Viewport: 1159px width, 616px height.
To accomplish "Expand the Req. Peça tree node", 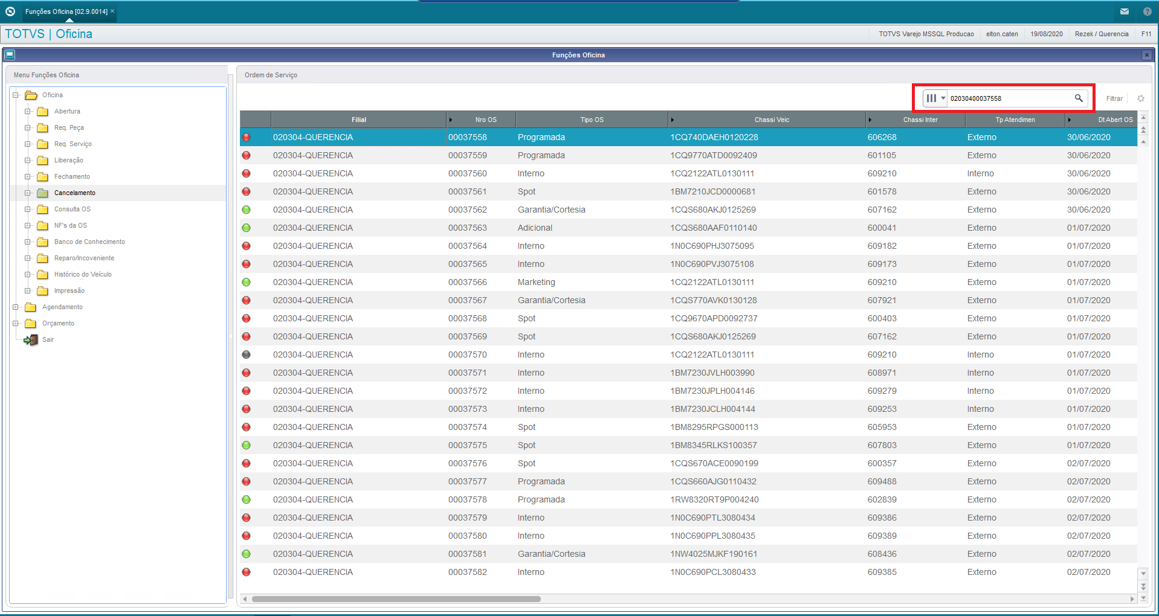I will (x=28, y=127).
